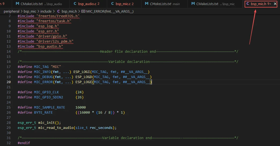The height and width of the screenshot is (146, 280).
Task: Click line number 20 in the gutter
Action: [9, 82]
